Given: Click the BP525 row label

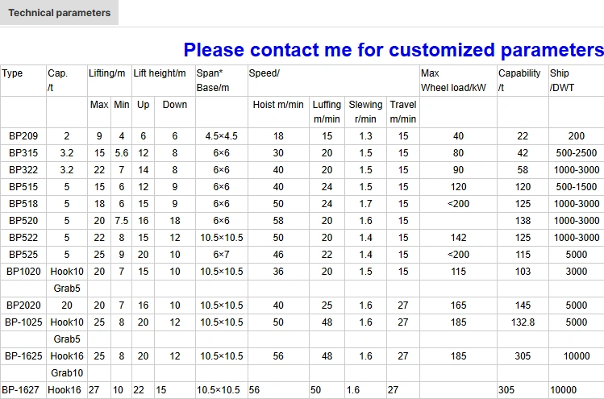Looking at the screenshot, I should [23, 255].
